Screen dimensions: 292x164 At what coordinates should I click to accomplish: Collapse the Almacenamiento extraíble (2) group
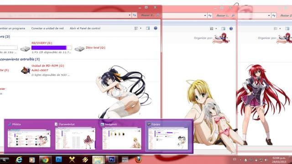20,59
